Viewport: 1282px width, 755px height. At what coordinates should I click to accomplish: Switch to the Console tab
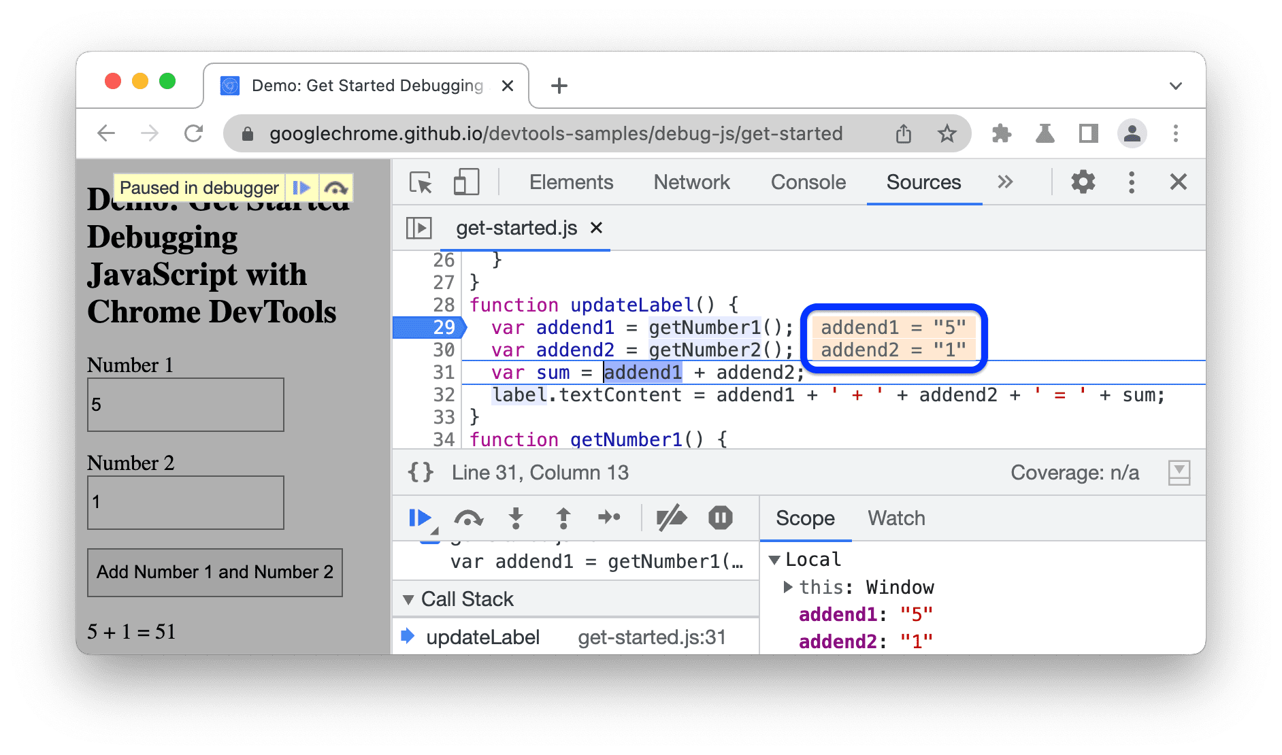coord(807,182)
